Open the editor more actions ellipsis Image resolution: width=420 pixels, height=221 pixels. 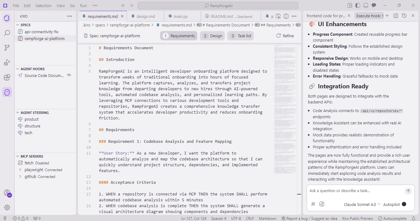pyautogui.click(x=295, y=16)
